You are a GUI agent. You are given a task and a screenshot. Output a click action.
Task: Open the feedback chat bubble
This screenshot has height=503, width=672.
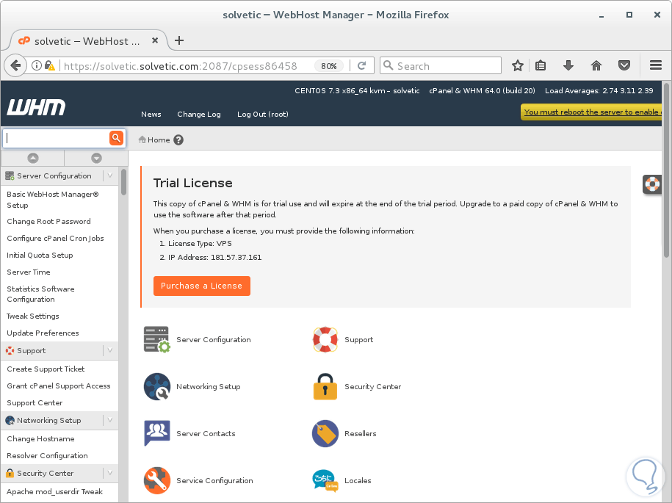pyautogui.click(x=645, y=477)
